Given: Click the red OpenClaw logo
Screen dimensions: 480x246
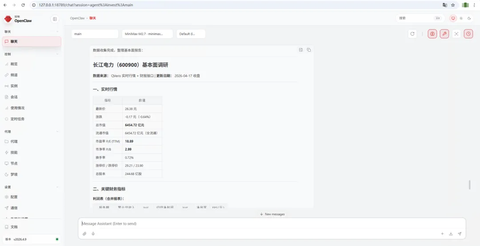Looking at the screenshot, I should point(8,19).
